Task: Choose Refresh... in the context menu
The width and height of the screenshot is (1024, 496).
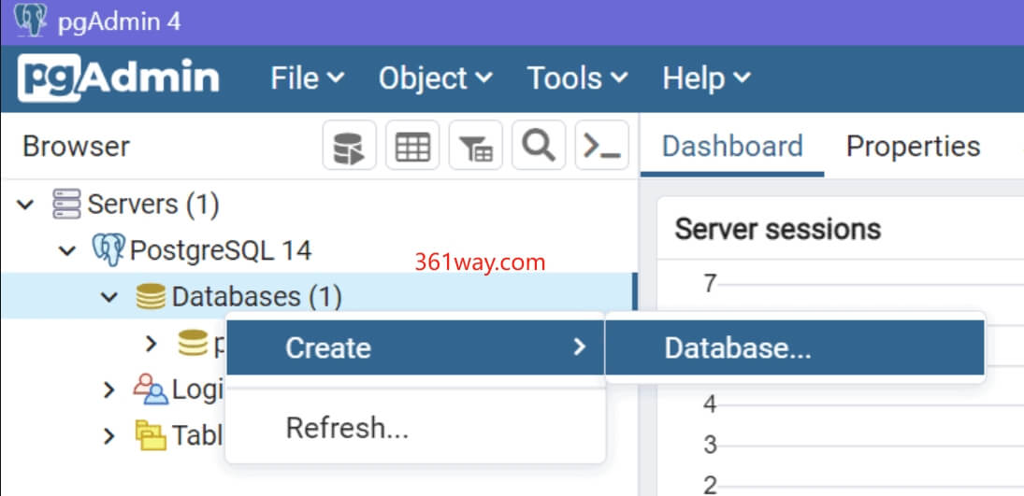Action: [x=415, y=428]
